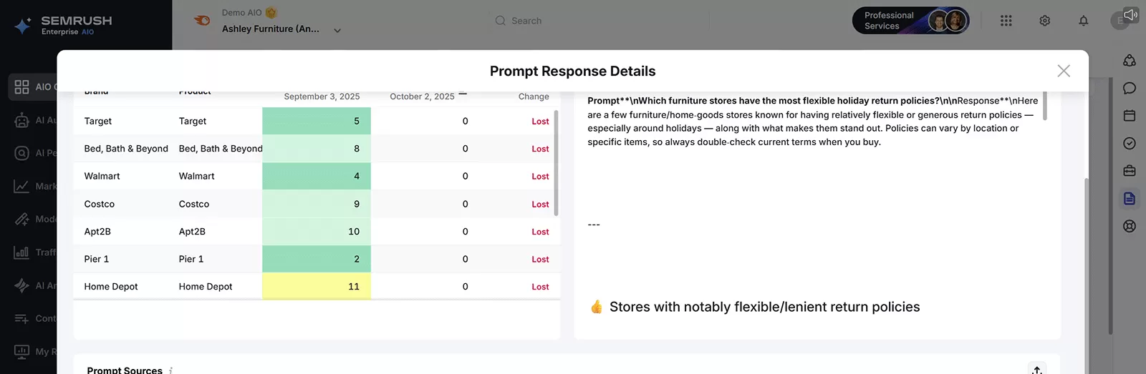This screenshot has height=374, width=1146.
Task: Click the Prompt Response Details title
Action: click(573, 71)
